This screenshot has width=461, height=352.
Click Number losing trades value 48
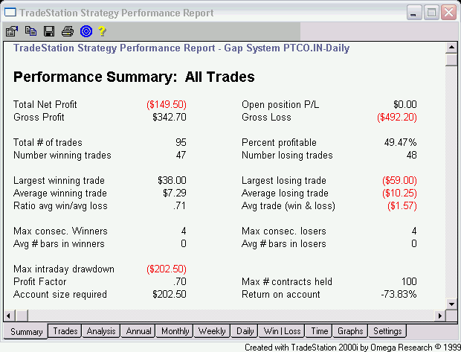coord(412,155)
